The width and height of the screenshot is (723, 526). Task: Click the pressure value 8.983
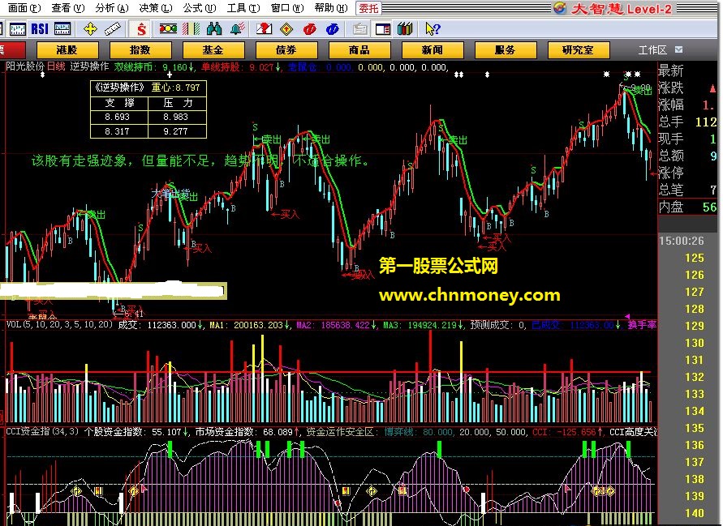tap(175, 117)
